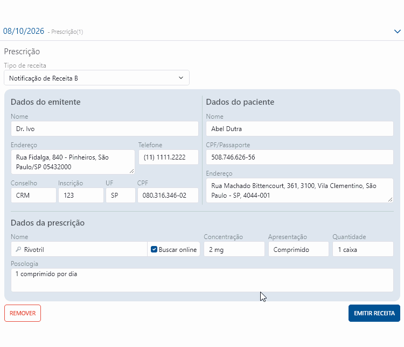Open the Tipo de receita dropdown
This screenshot has width=404, height=347.
click(x=96, y=78)
